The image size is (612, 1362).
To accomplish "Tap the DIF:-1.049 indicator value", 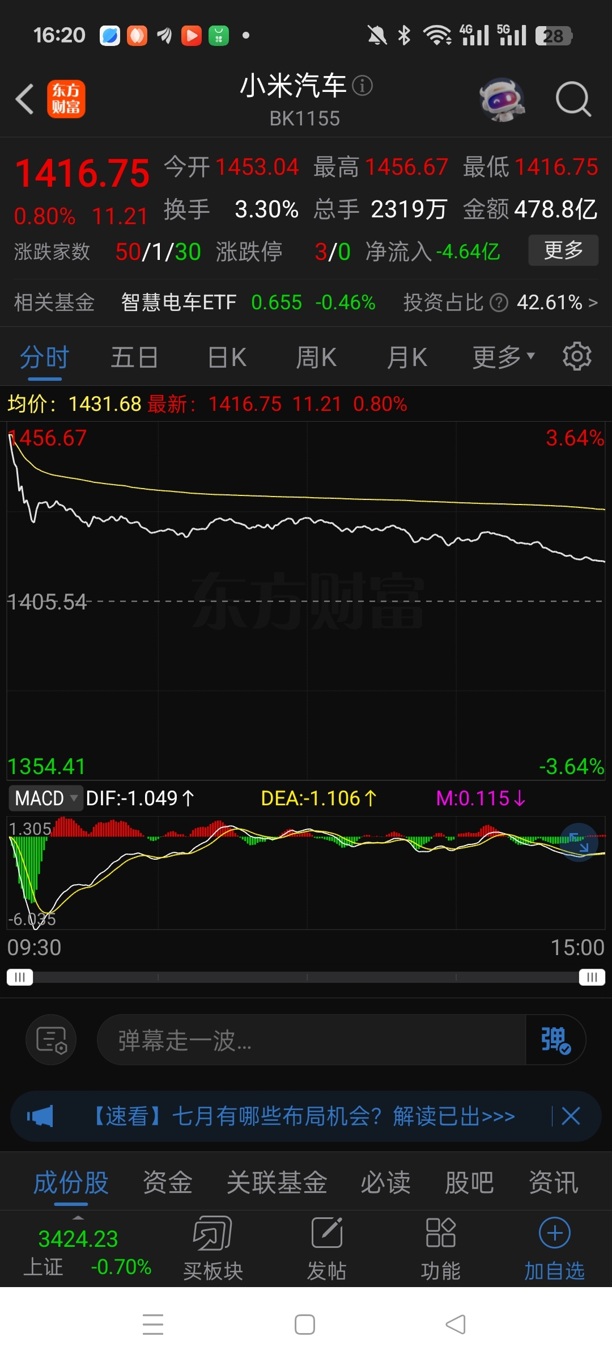I will pyautogui.click(x=140, y=798).
